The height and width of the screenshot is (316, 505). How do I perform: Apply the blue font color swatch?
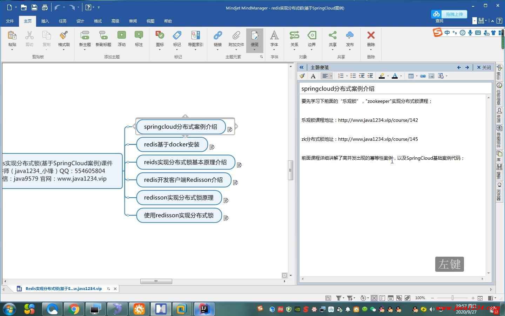tap(395, 76)
